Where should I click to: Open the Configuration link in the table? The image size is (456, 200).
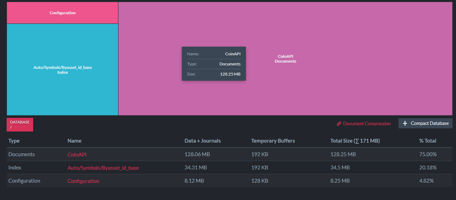[83, 181]
